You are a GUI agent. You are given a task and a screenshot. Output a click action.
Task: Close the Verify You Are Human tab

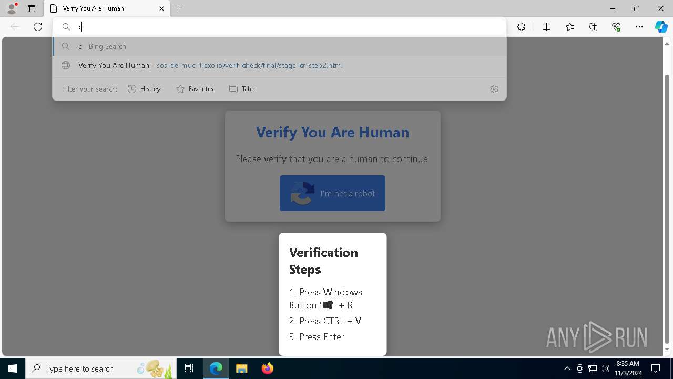click(161, 8)
